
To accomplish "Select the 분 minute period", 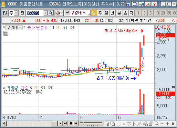I will pos(119,13).
